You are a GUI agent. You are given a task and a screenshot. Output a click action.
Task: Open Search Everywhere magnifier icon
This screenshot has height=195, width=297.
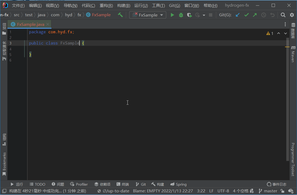point(283,15)
